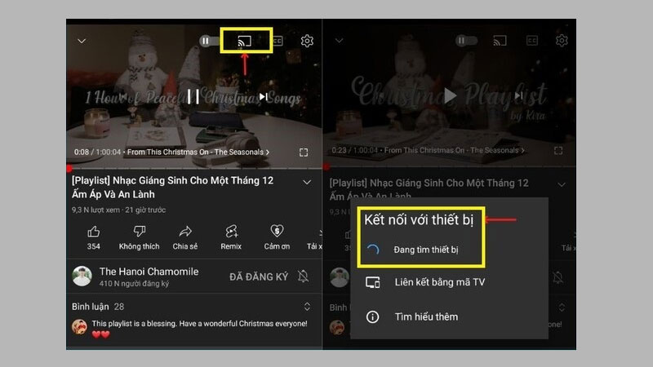Tap the Không thích dislike button

139,238
